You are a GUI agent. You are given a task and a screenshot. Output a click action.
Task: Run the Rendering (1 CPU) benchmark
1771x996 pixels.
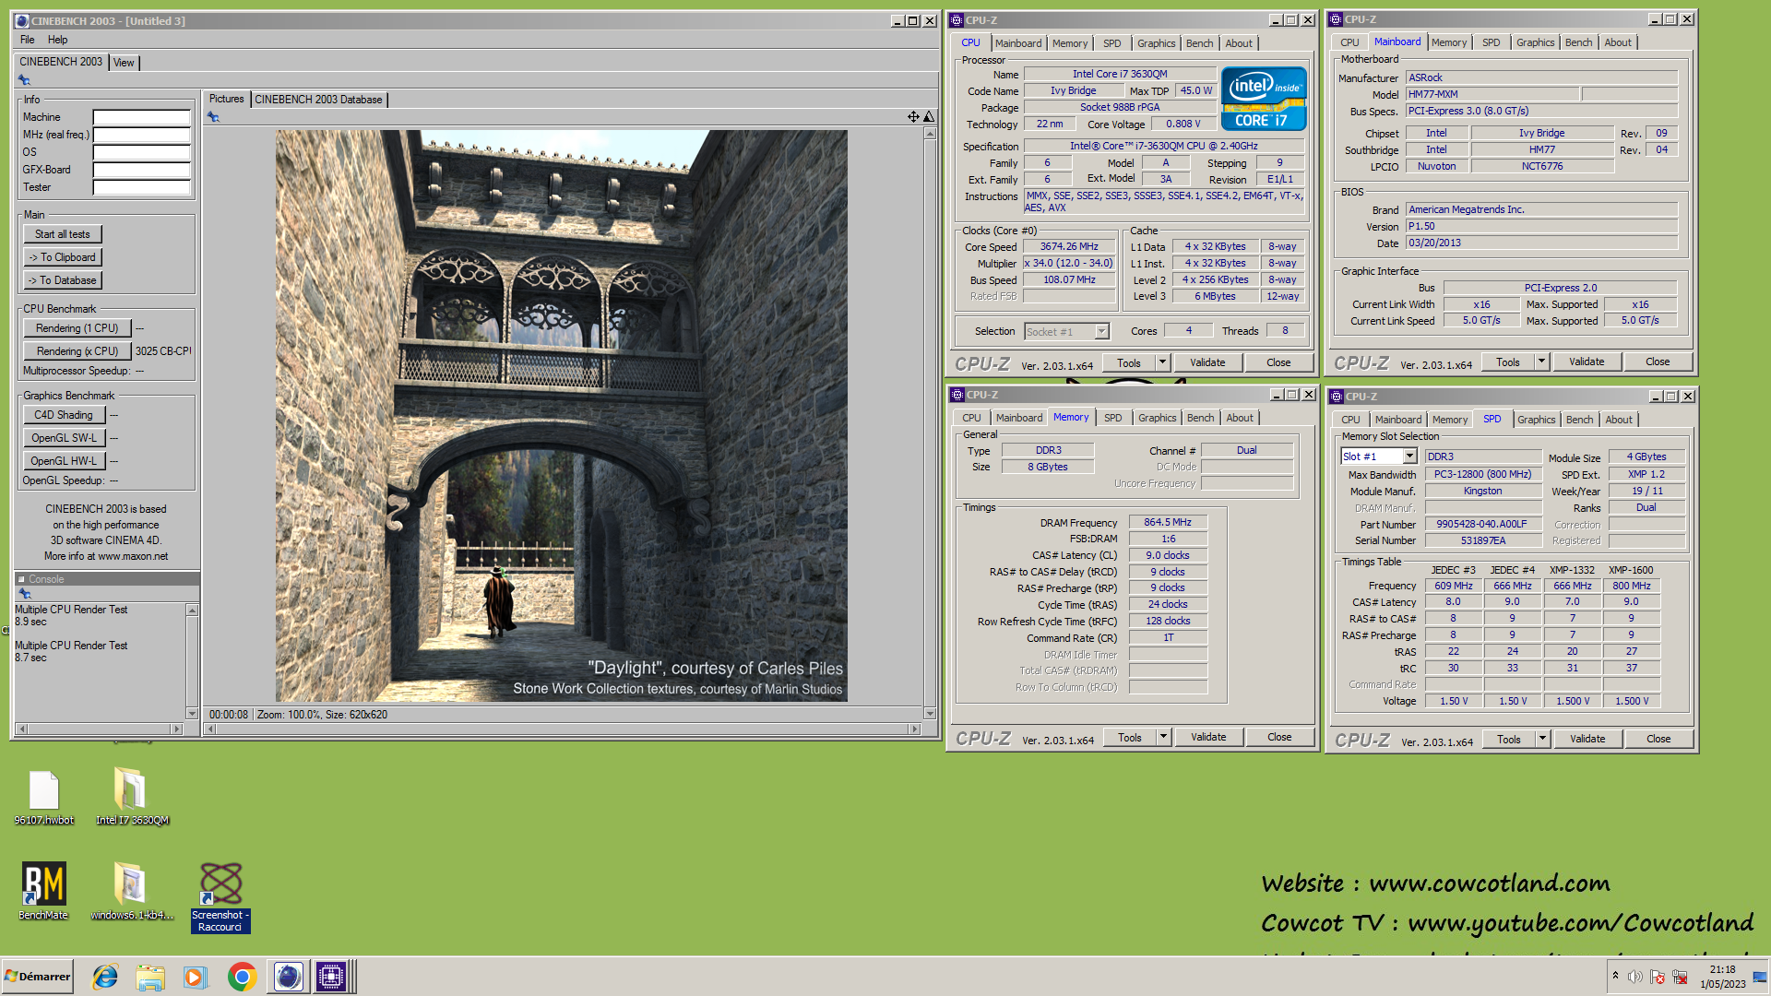coord(77,328)
